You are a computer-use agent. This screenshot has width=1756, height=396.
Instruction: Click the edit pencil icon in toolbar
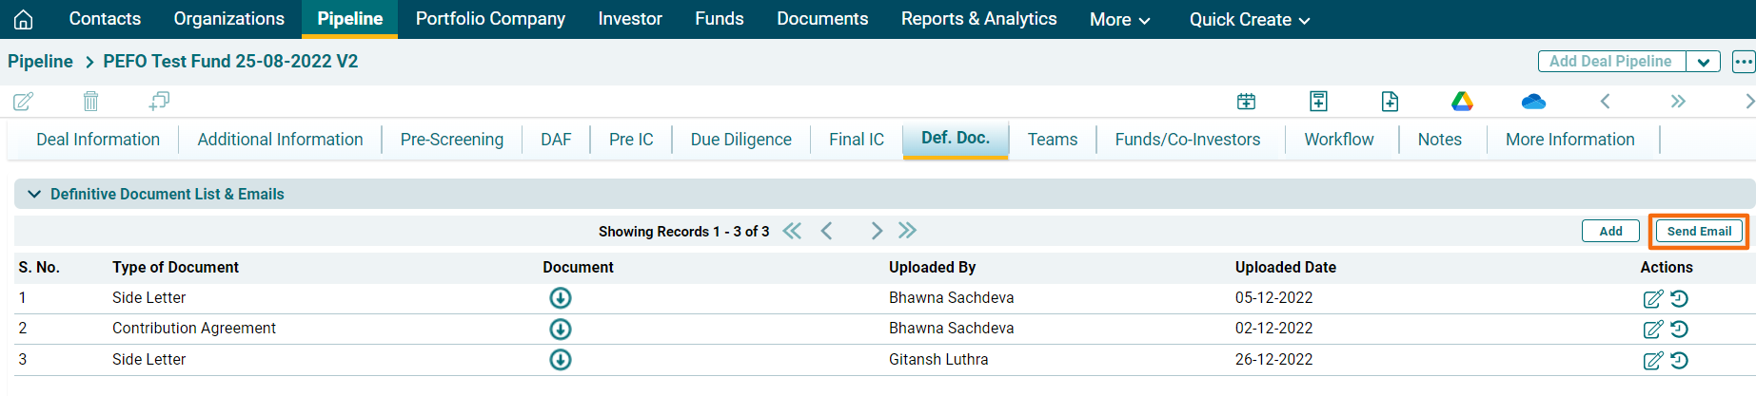[24, 102]
